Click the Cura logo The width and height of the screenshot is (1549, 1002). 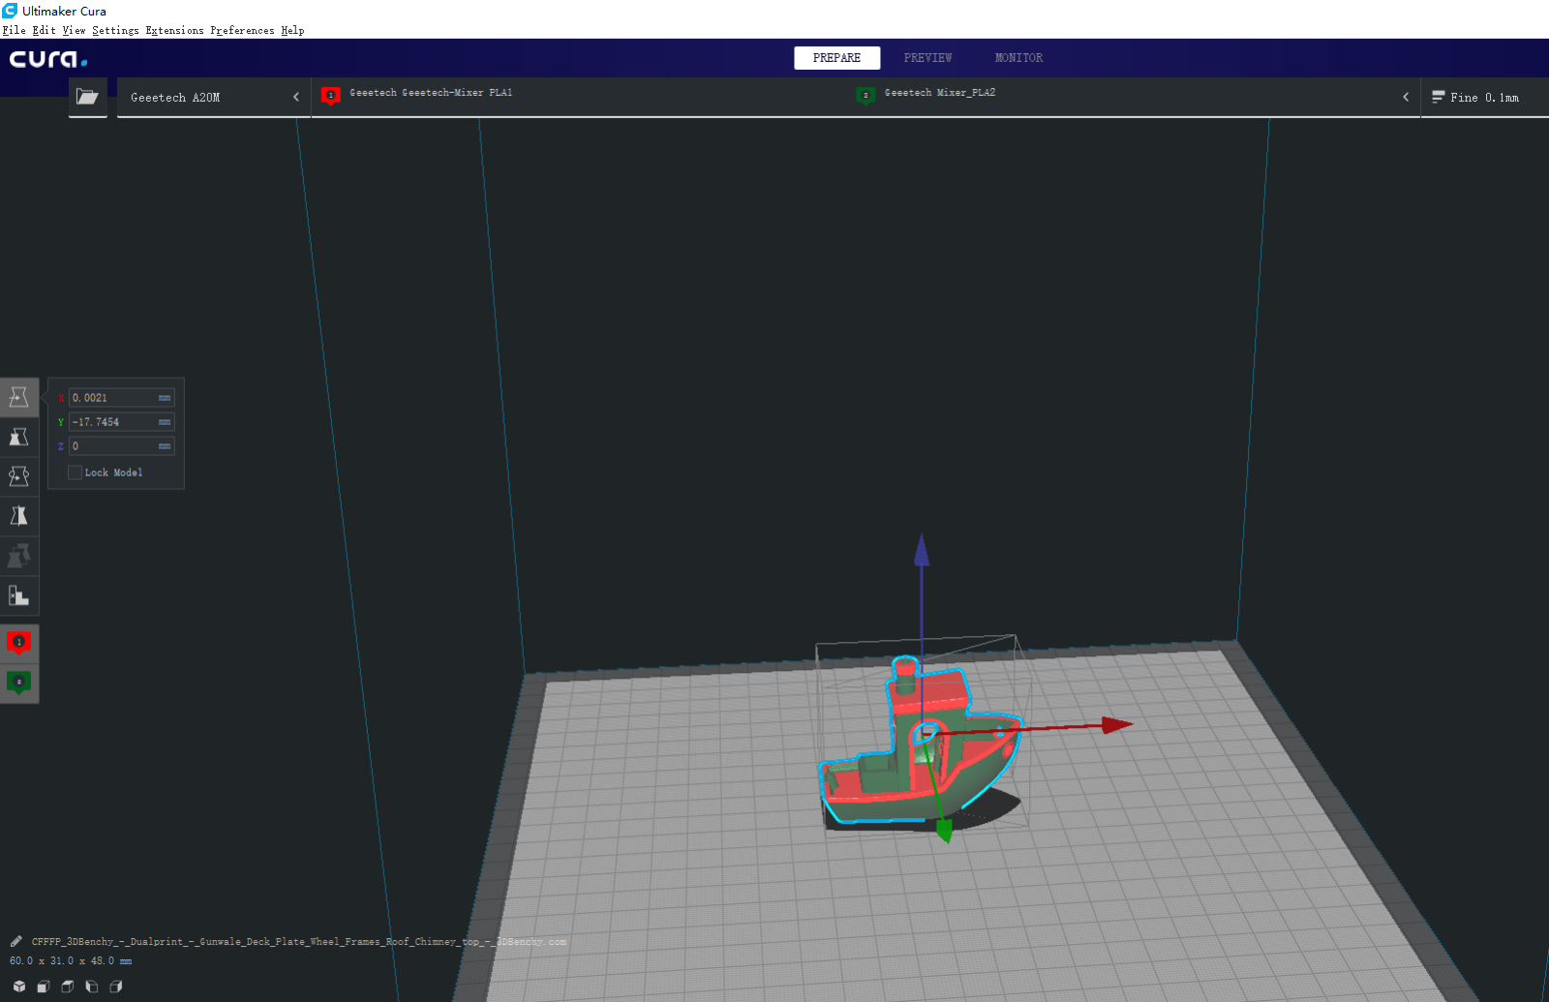[x=48, y=59]
